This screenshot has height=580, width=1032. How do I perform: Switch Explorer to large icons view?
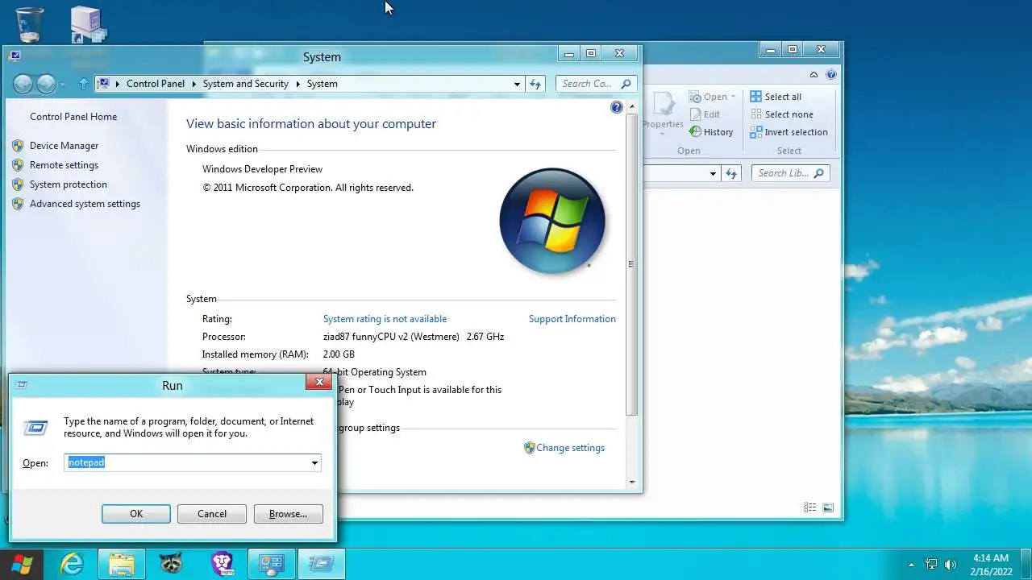(x=828, y=507)
